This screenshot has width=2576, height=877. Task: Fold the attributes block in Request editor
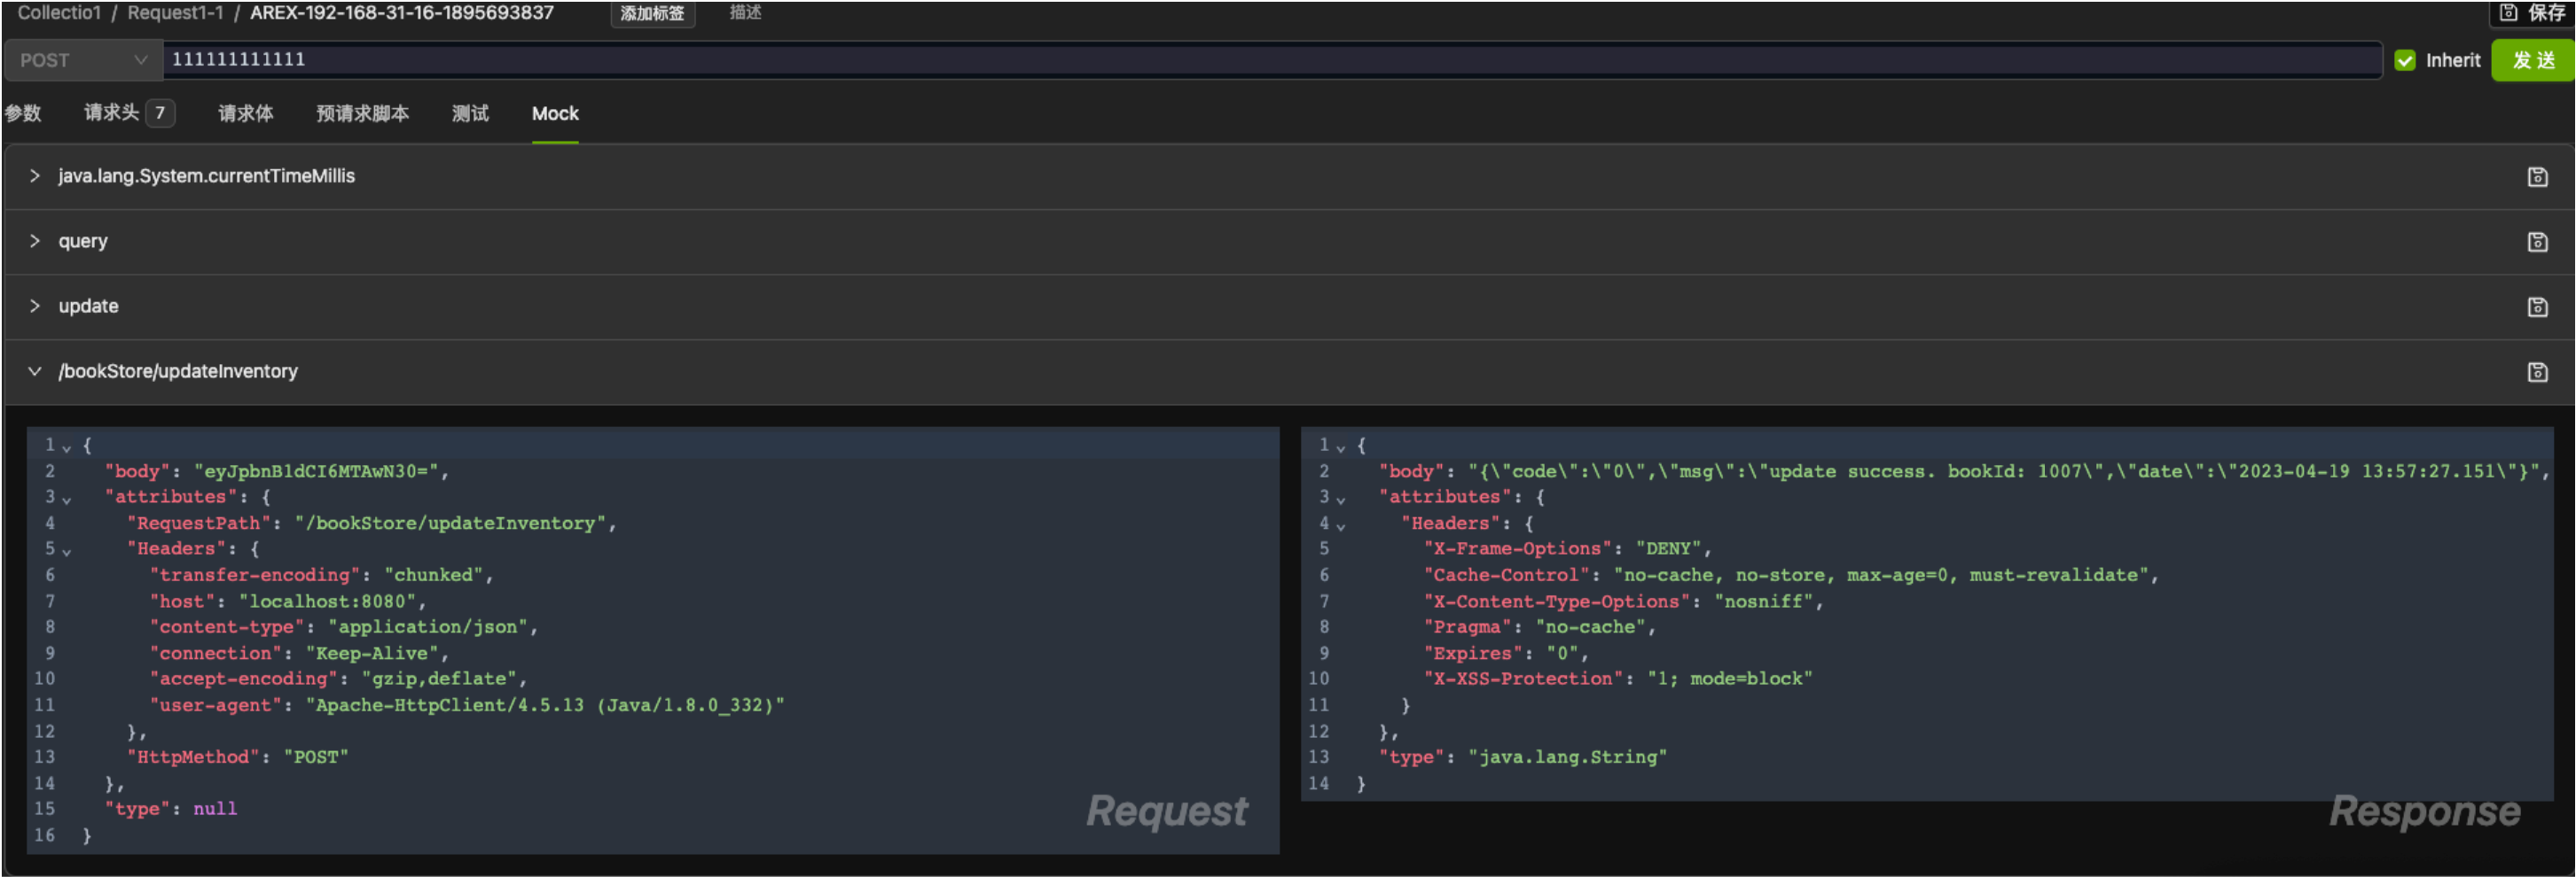[67, 499]
